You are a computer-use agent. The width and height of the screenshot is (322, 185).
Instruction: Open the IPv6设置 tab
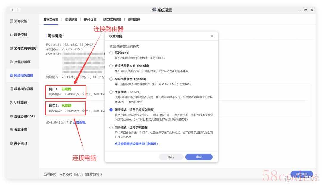tap(90, 20)
